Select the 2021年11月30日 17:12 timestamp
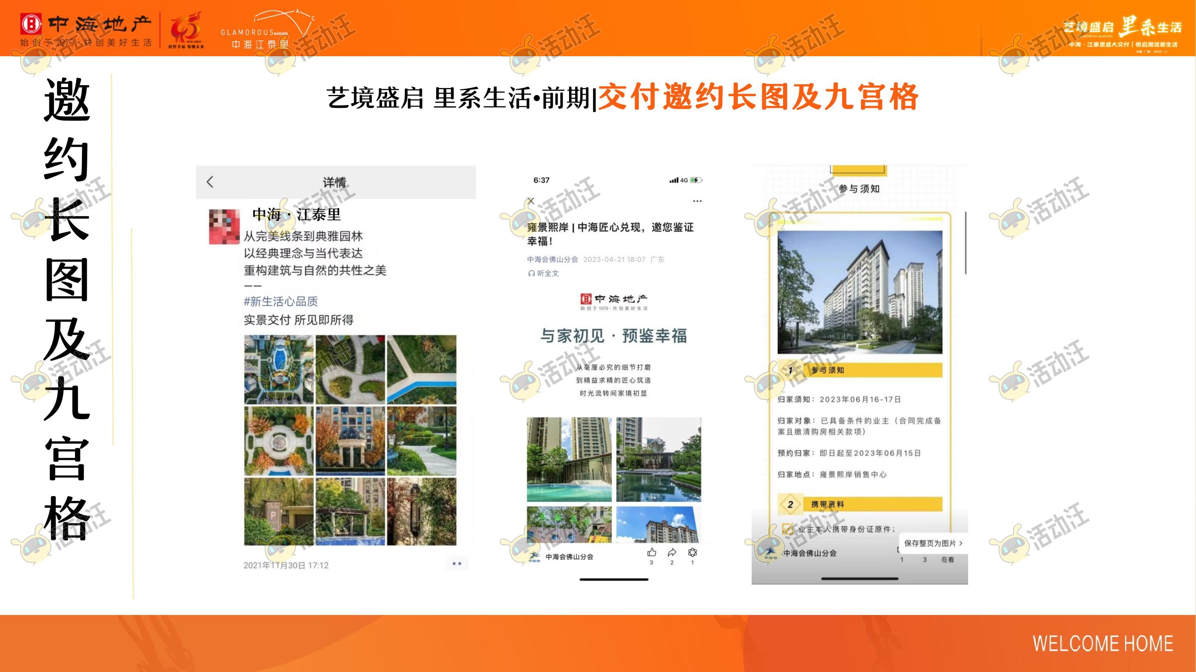The height and width of the screenshot is (672, 1196). [x=286, y=565]
